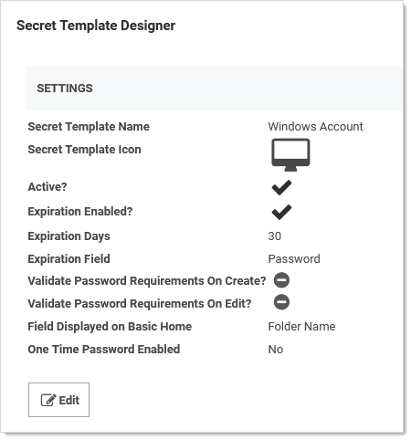Click the Validate On Create disabled icon
The width and height of the screenshot is (411, 440).
pyautogui.click(x=281, y=280)
